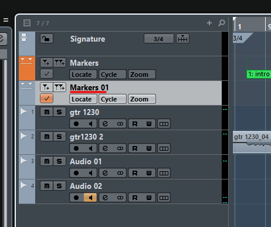Open Cycle dropdown on Markers 01 track
The height and width of the screenshot is (227, 271).
tap(113, 99)
